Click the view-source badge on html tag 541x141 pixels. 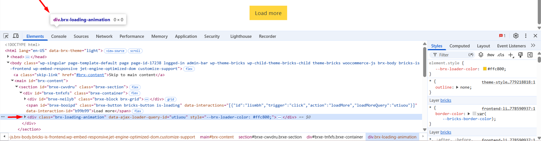click(x=115, y=51)
